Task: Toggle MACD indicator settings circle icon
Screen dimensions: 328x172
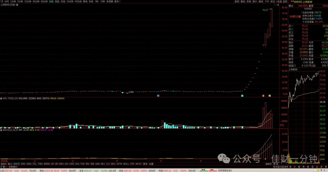Action: click(x=1, y=130)
